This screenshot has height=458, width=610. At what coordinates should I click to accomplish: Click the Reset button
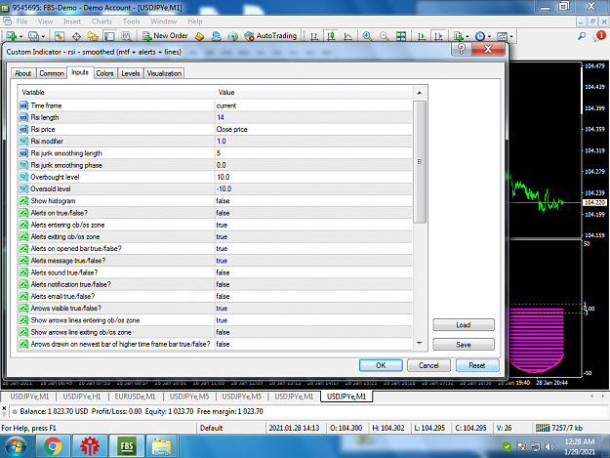pyautogui.click(x=477, y=365)
